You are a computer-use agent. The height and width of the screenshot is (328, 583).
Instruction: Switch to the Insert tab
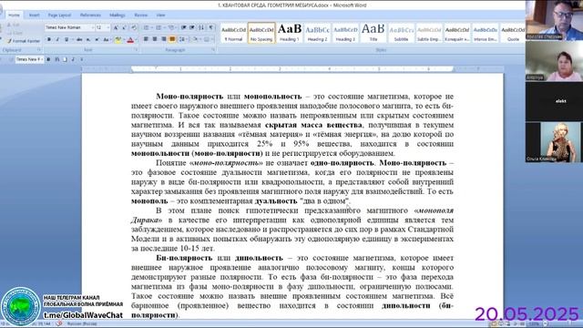pyautogui.click(x=35, y=15)
